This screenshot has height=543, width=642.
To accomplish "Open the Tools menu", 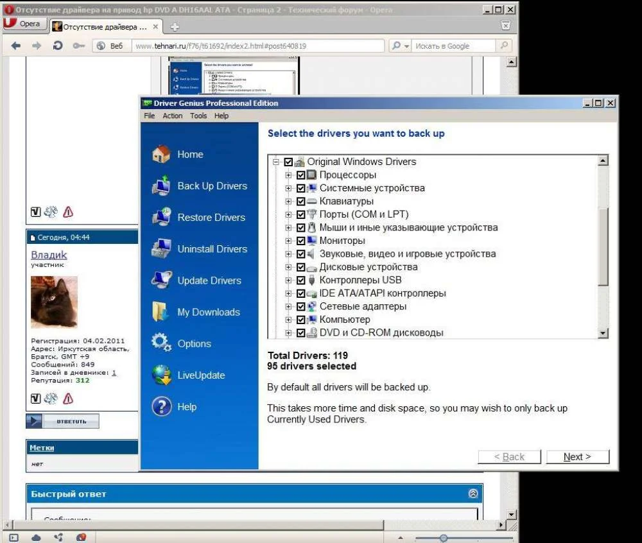I will [198, 116].
